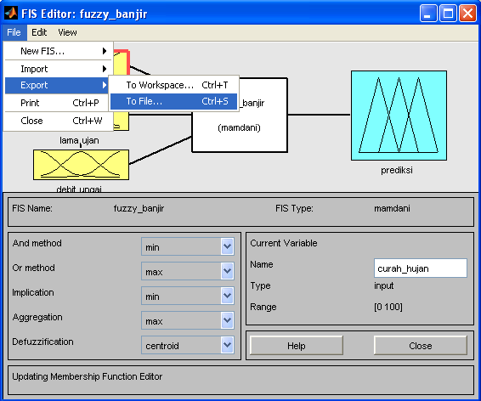Viewport: 481px width, 401px height.
Task: Open the Import submenu
Action: (x=58, y=69)
